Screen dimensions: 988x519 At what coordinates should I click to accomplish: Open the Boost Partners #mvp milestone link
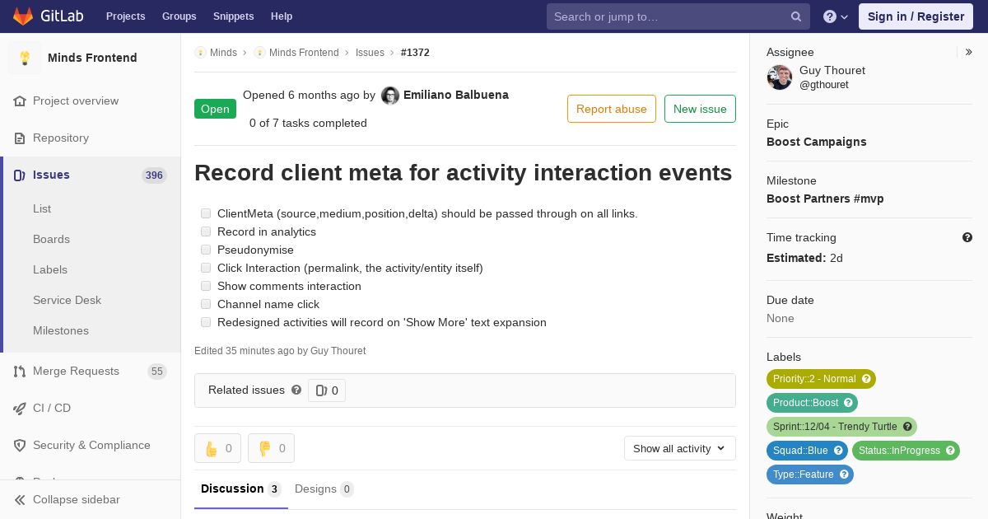point(825,199)
